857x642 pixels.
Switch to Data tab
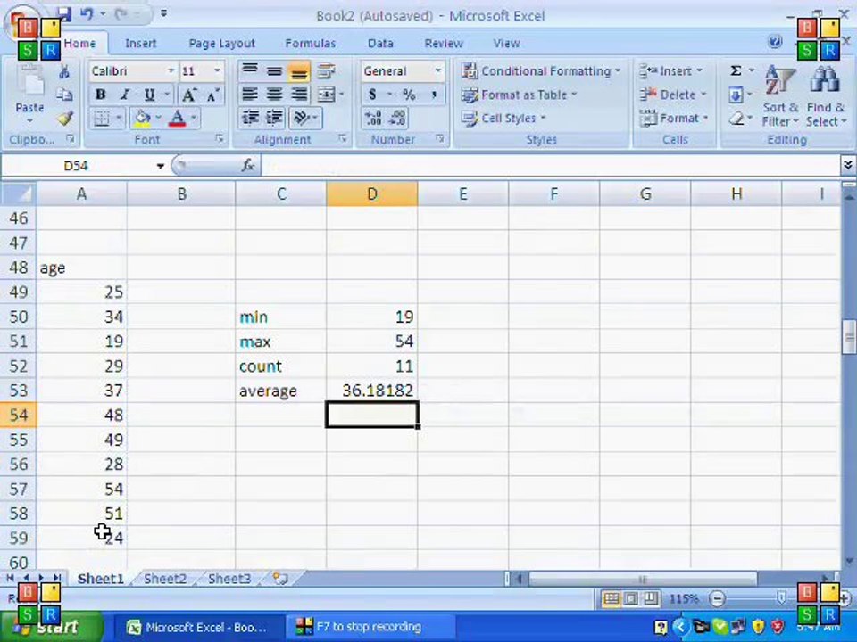point(380,44)
